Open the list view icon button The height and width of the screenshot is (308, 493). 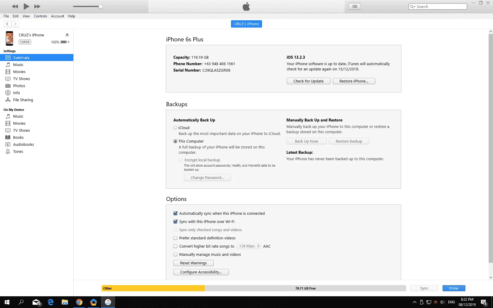pyautogui.click(x=354, y=6)
